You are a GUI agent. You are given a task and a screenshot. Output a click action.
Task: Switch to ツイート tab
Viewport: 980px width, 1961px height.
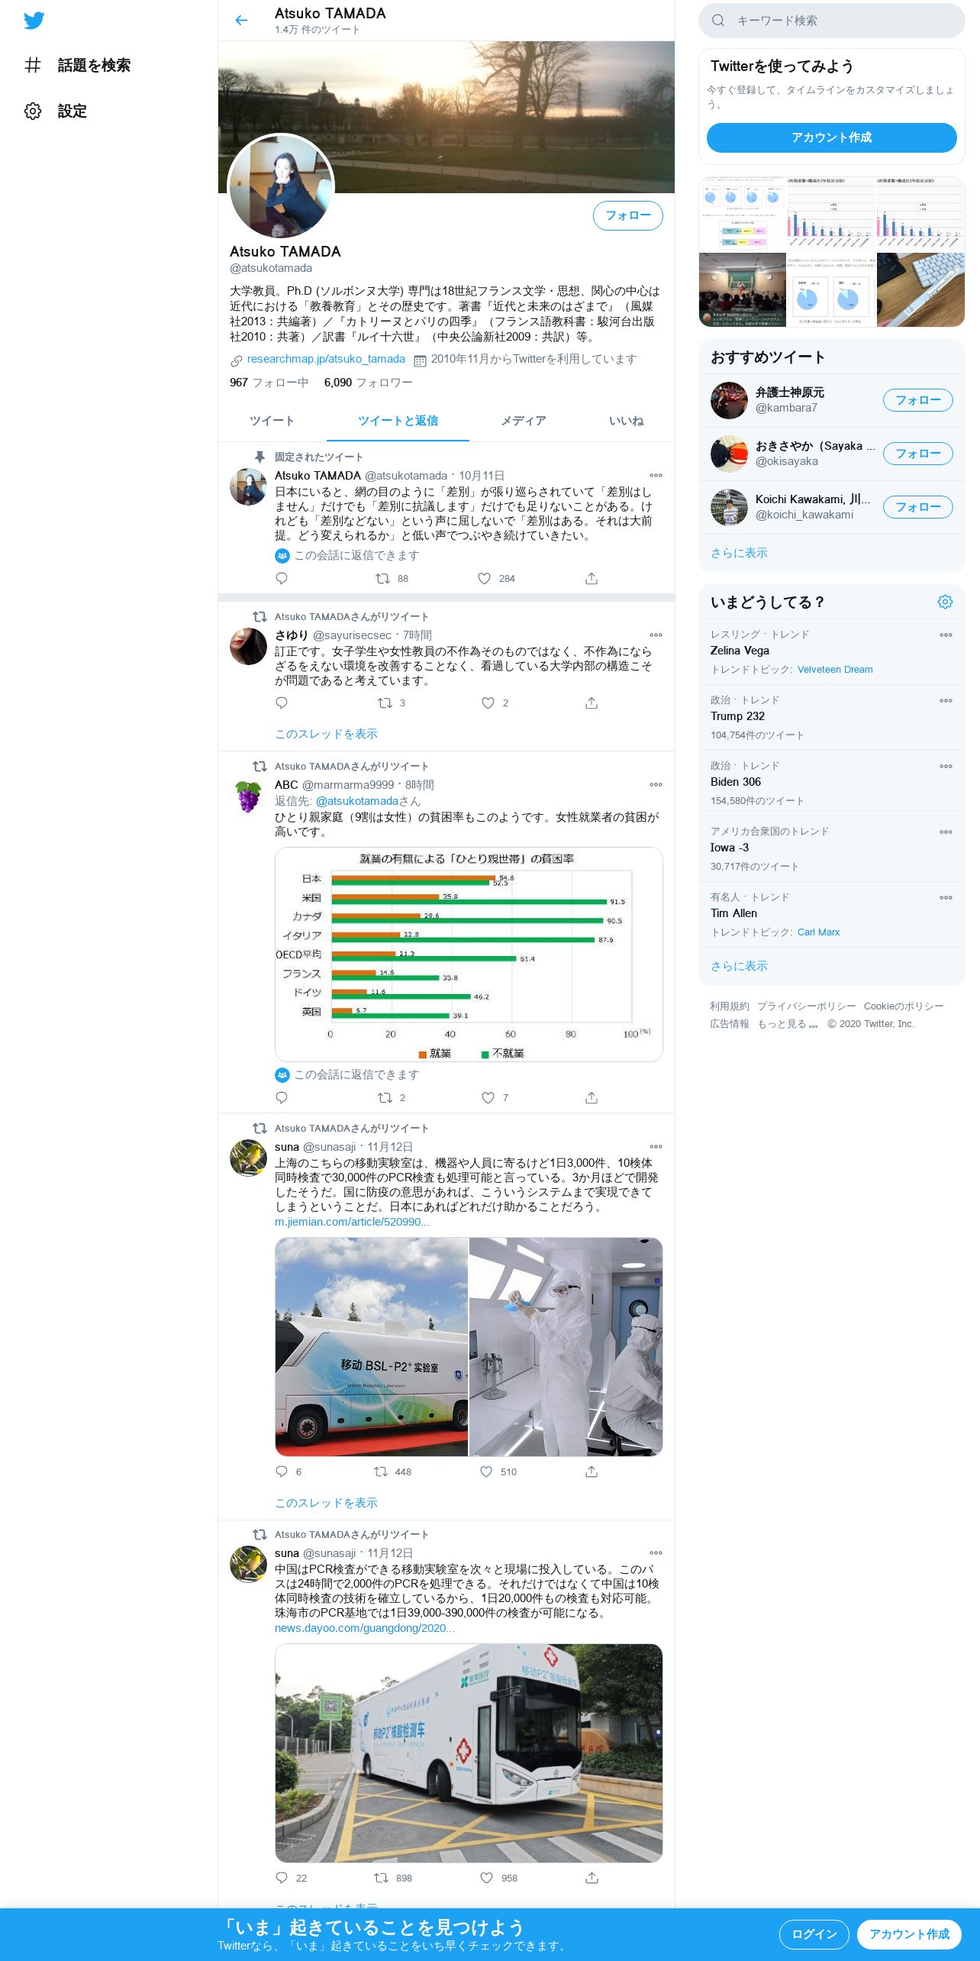click(x=272, y=421)
